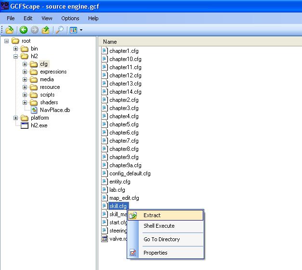
Task: Open the view style dropdown arrow
Action: point(81,30)
